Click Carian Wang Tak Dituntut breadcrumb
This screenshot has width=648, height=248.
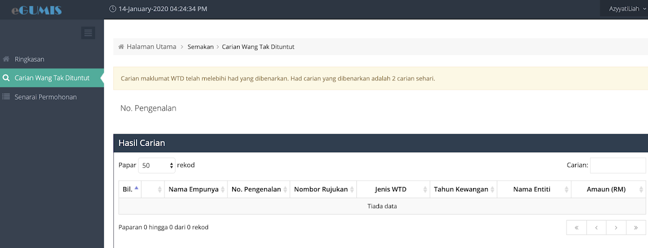(x=258, y=47)
